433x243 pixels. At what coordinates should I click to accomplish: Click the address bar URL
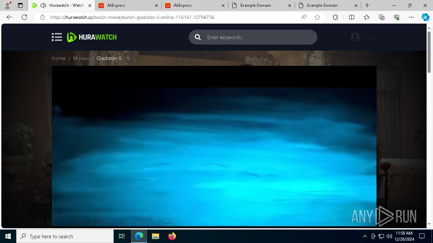pos(132,17)
